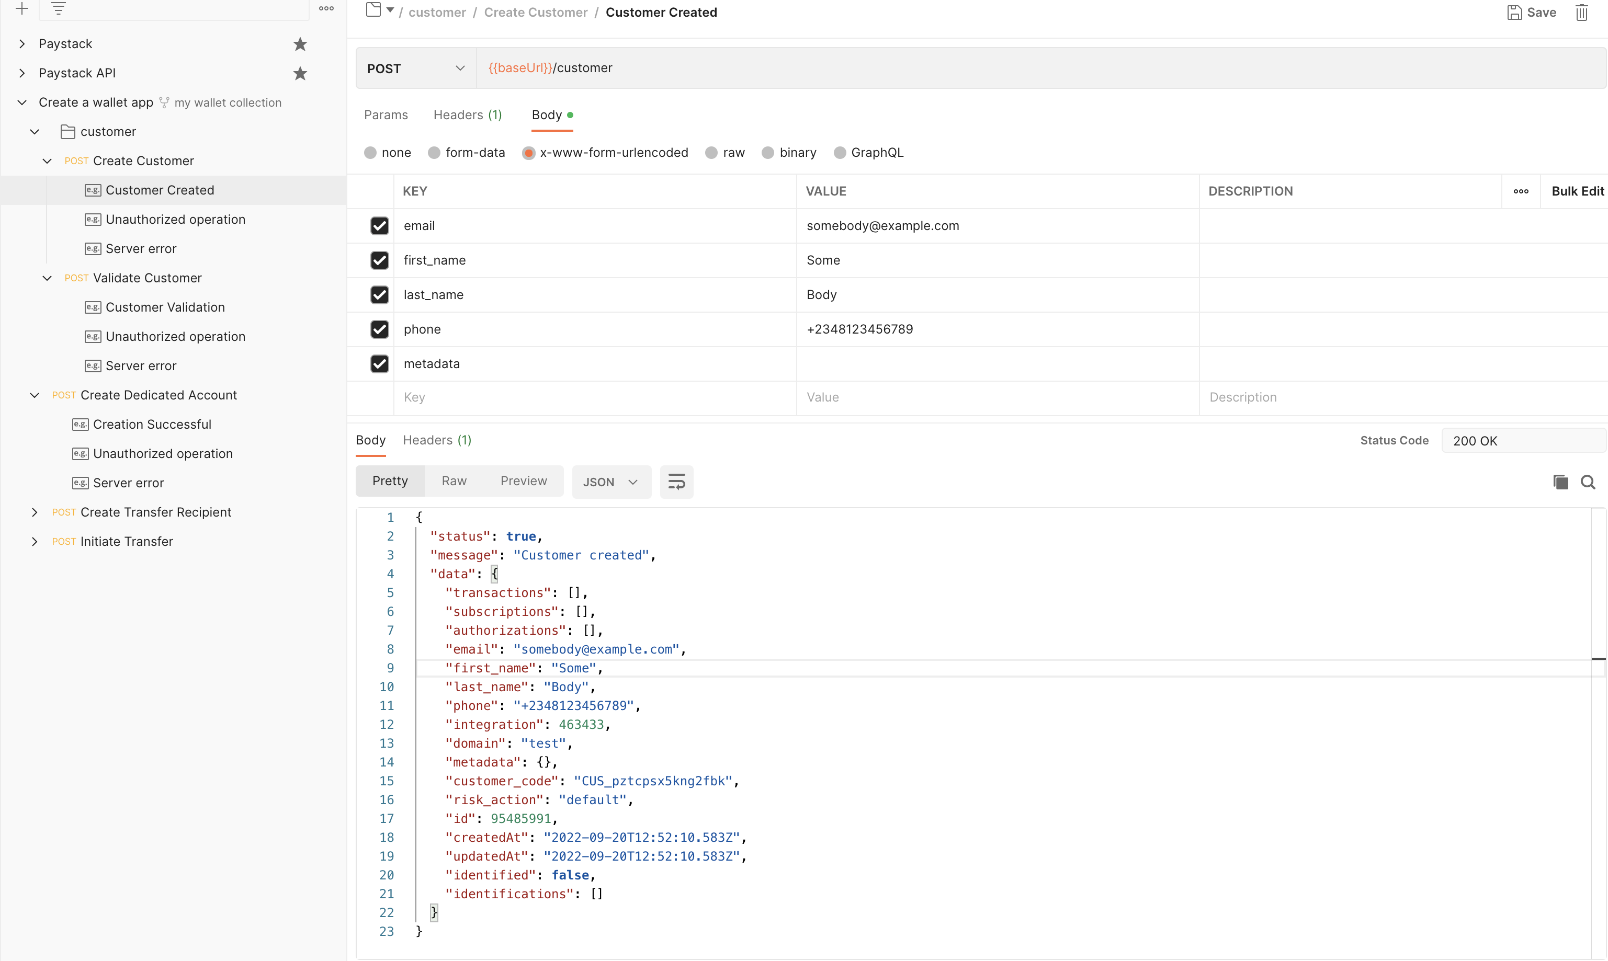Expand the Paystack collection
This screenshot has width=1608, height=961.
[x=22, y=44]
